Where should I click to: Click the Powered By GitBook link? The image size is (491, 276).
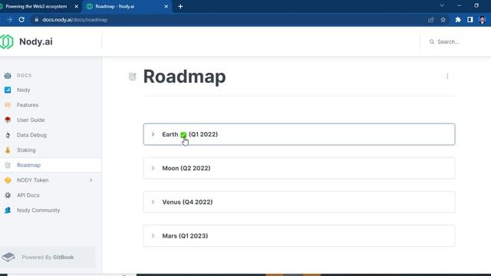point(48,257)
